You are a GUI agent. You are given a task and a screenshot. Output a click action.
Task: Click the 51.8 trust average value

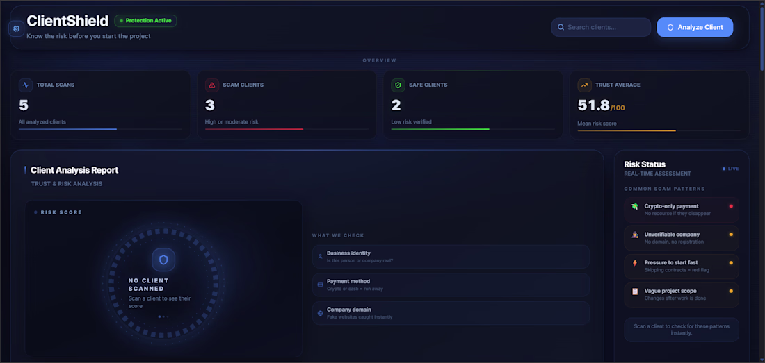(593, 105)
